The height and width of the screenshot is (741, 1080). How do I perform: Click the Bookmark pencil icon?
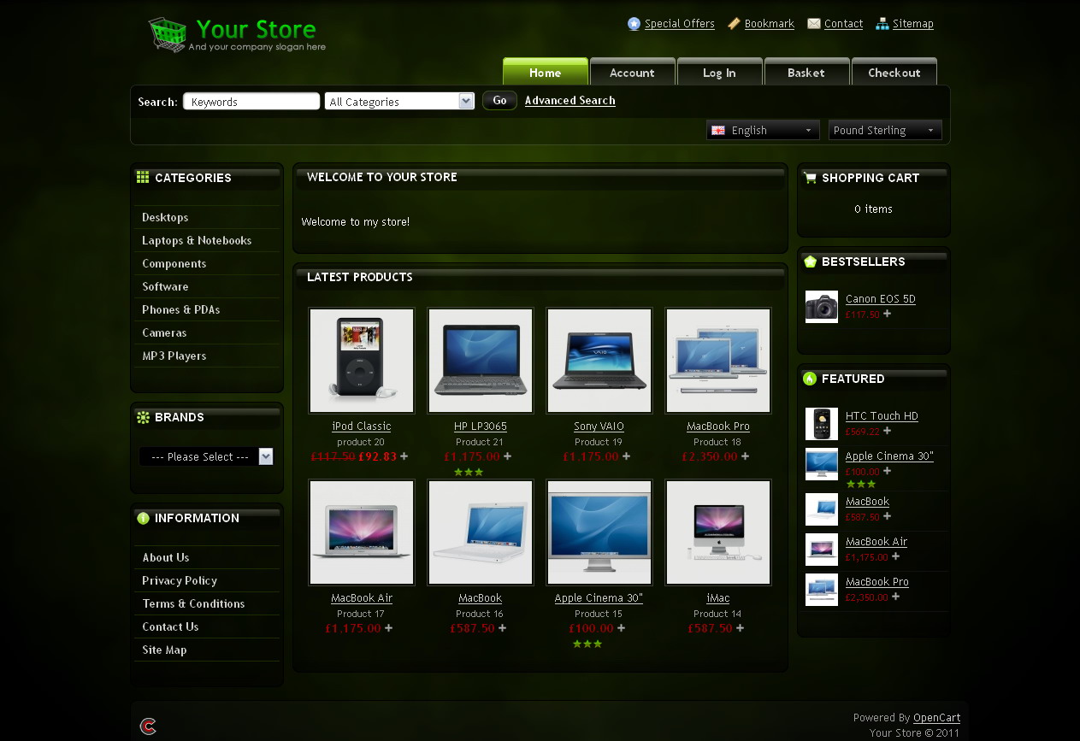click(734, 24)
